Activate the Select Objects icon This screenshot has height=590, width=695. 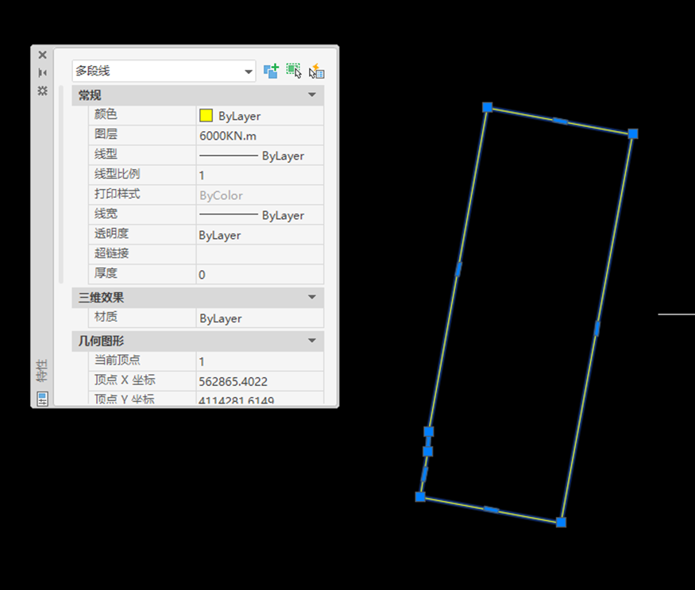point(294,71)
